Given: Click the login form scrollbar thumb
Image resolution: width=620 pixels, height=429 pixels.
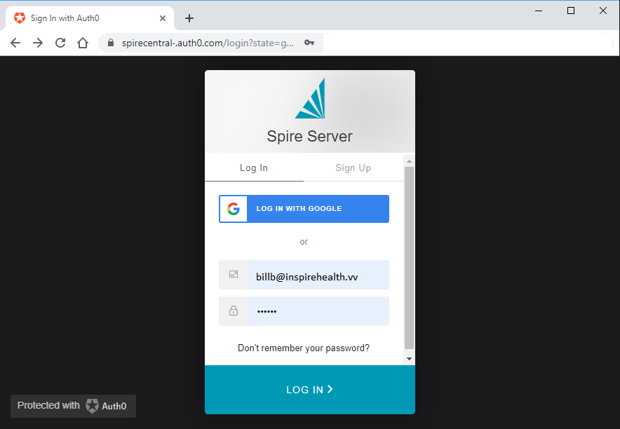Looking at the screenshot, I should (410, 258).
